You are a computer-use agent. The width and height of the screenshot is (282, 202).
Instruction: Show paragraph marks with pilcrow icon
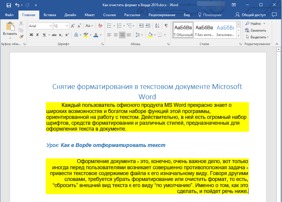166,26
